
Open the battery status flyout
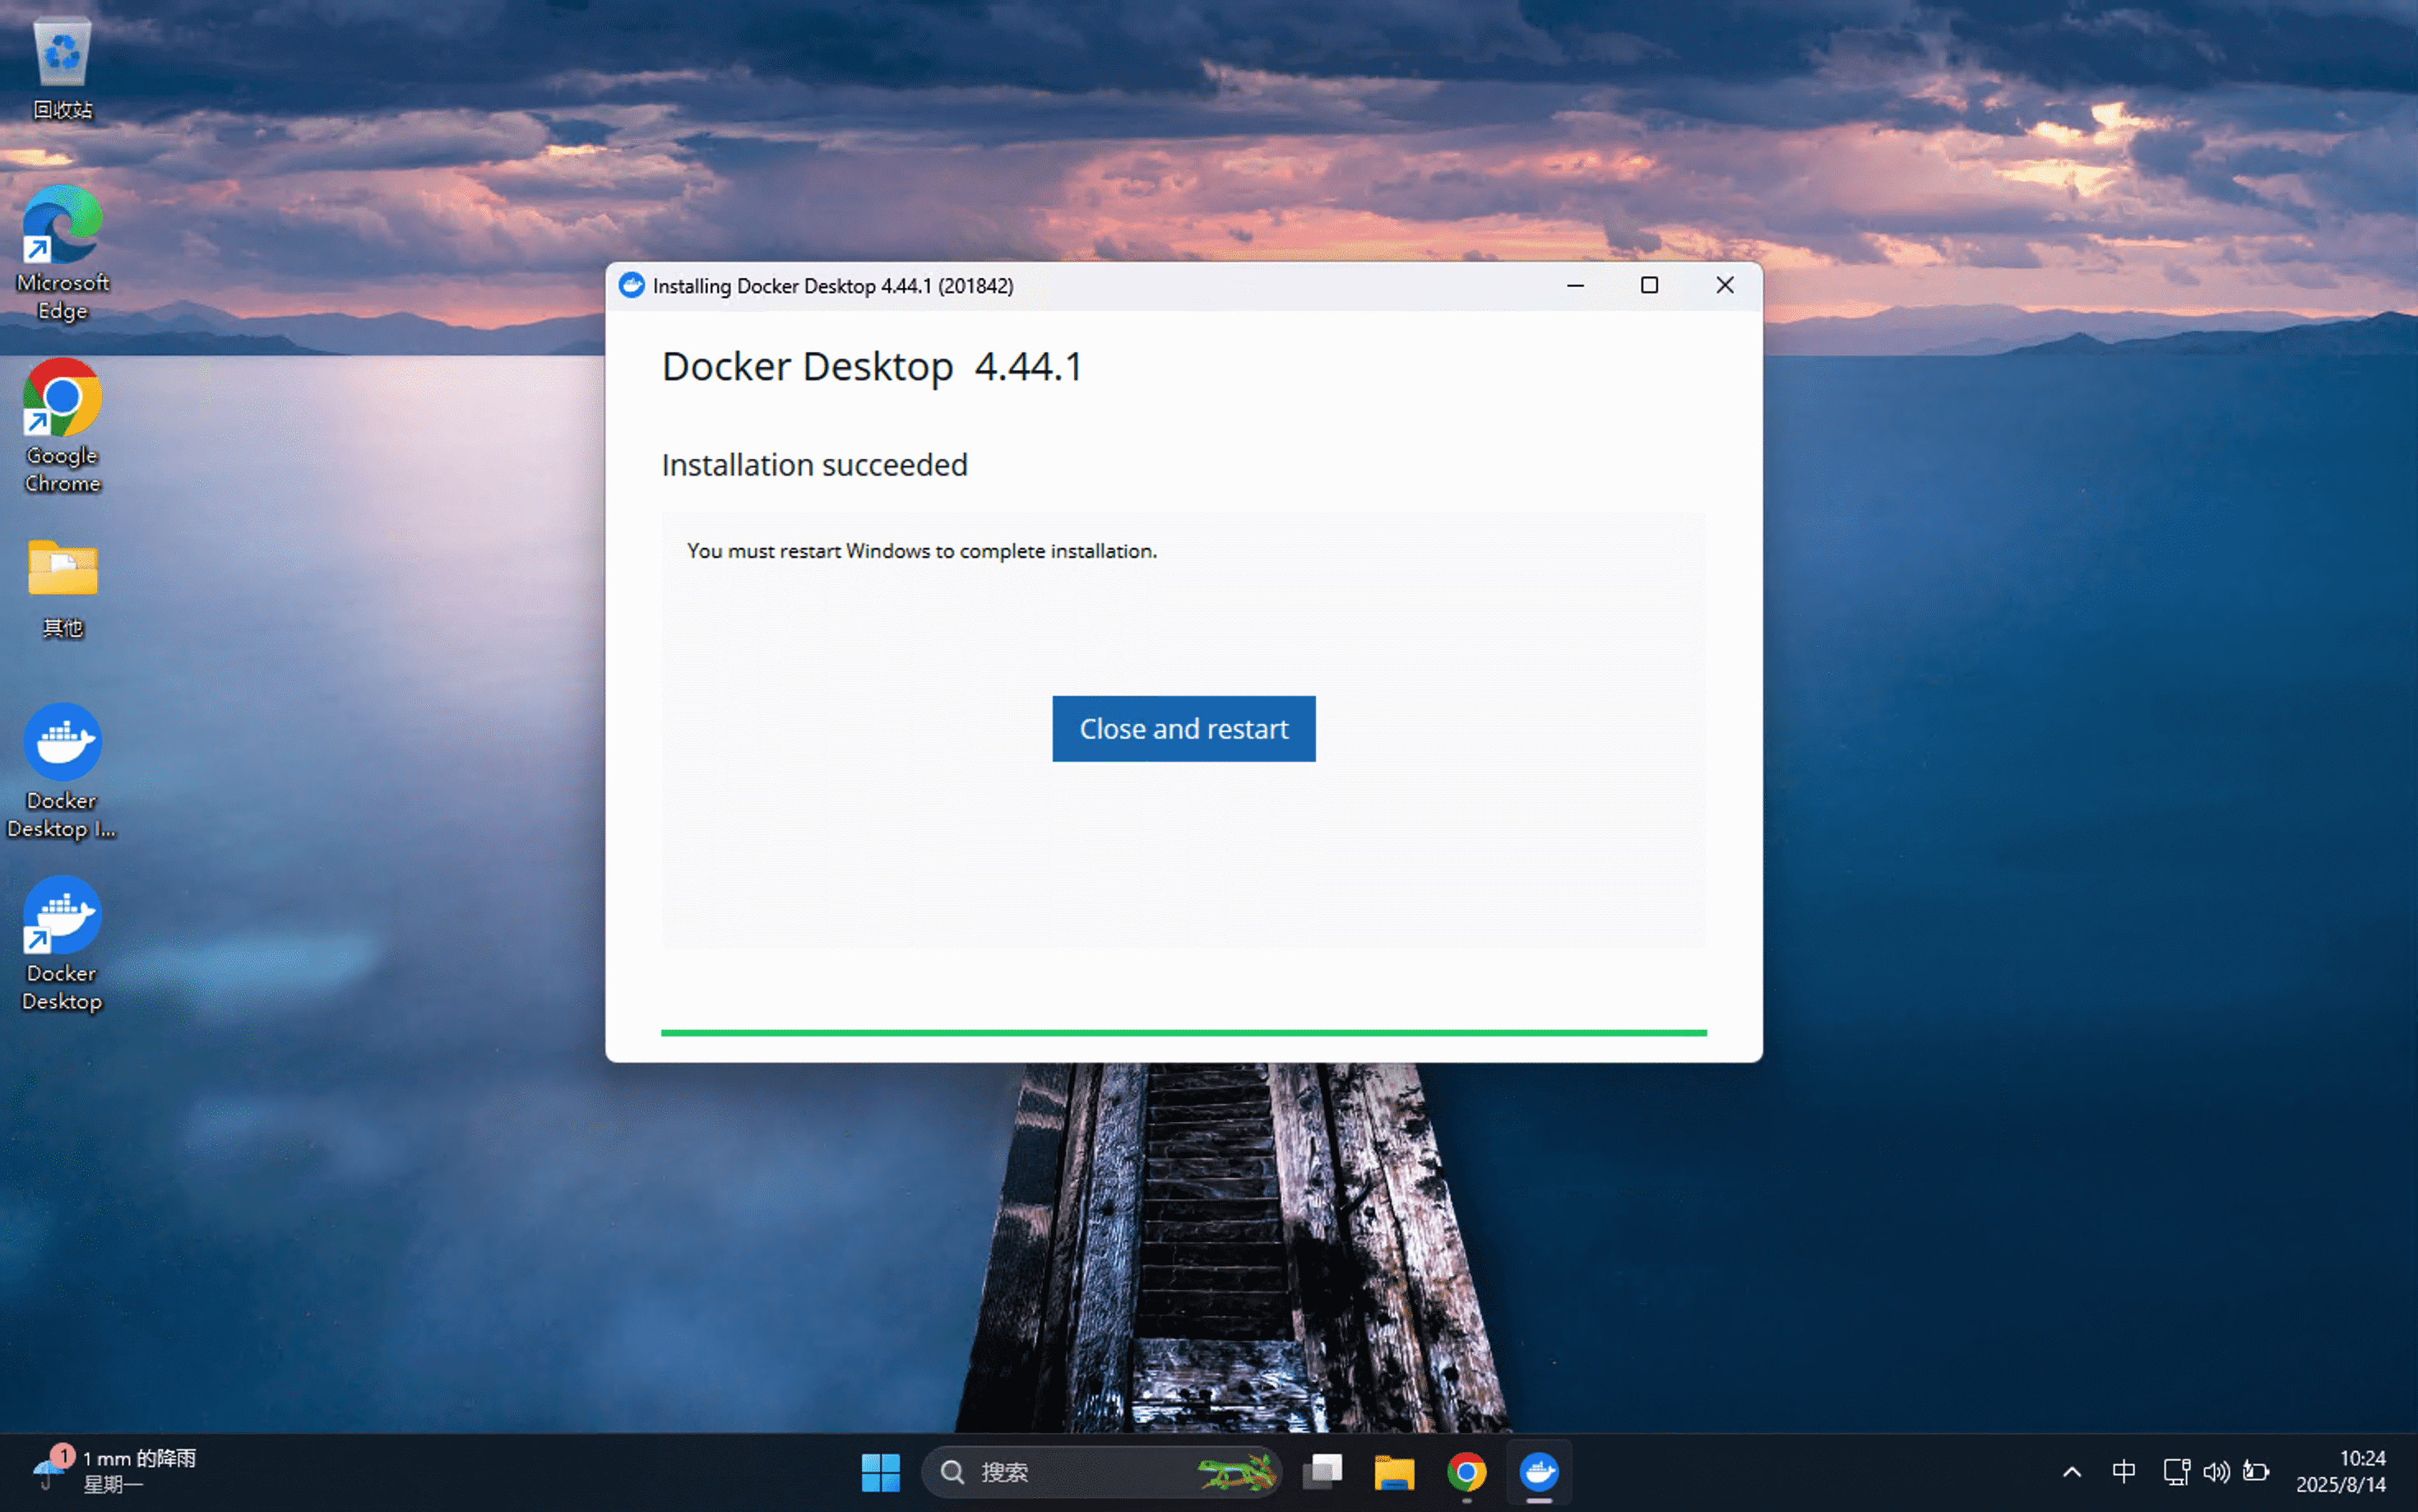tap(2257, 1472)
